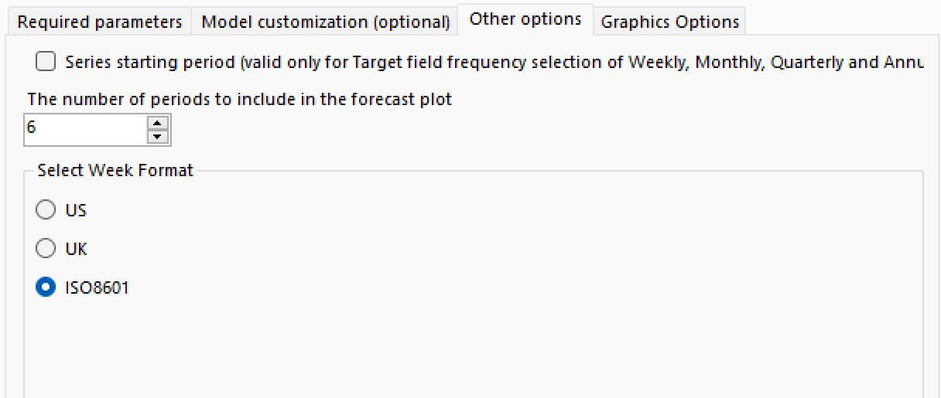This screenshot has width=941, height=398.
Task: Go to the Graphics Options tab
Action: click(669, 22)
